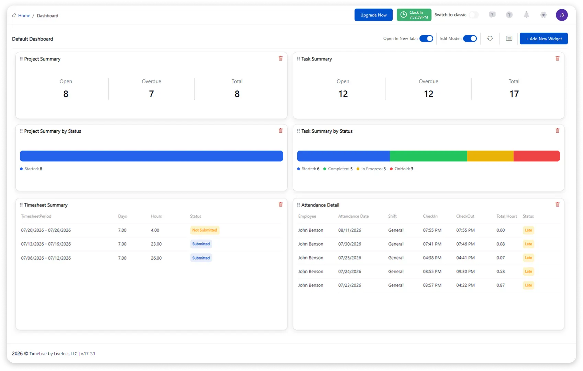
Task: Click Task Summary Overdue value 12
Action: 428,94
